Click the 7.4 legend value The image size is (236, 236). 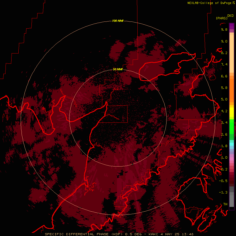(x=224, y=65)
